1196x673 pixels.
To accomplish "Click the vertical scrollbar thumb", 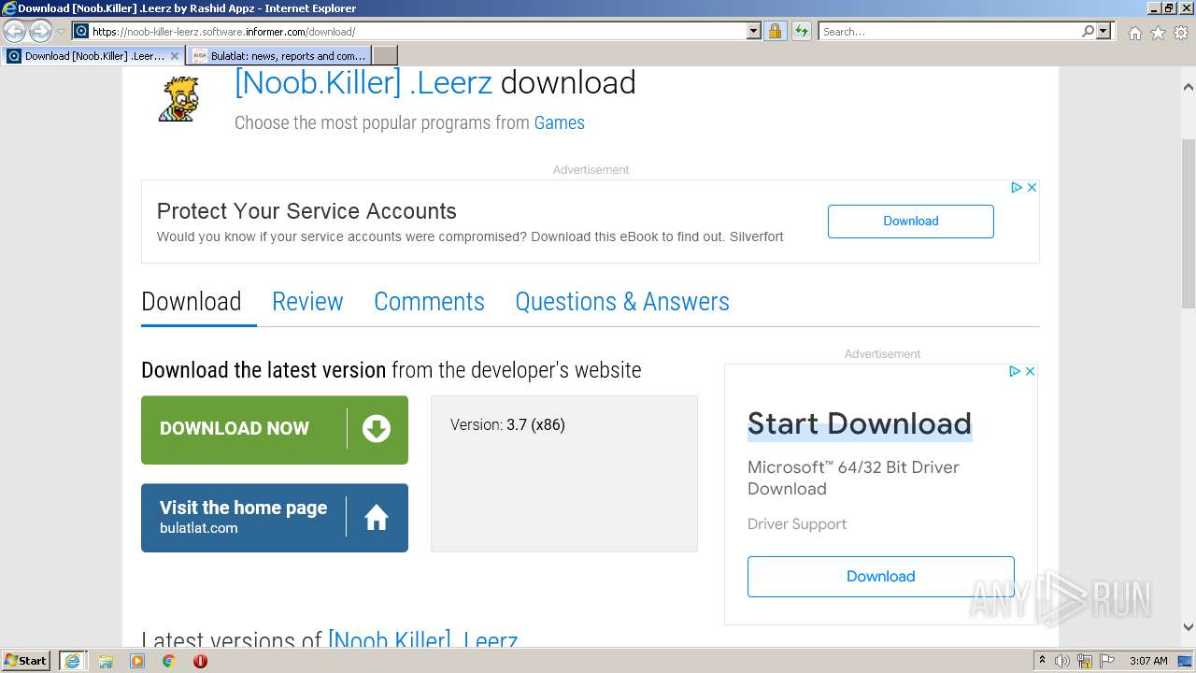I will tap(1189, 222).
